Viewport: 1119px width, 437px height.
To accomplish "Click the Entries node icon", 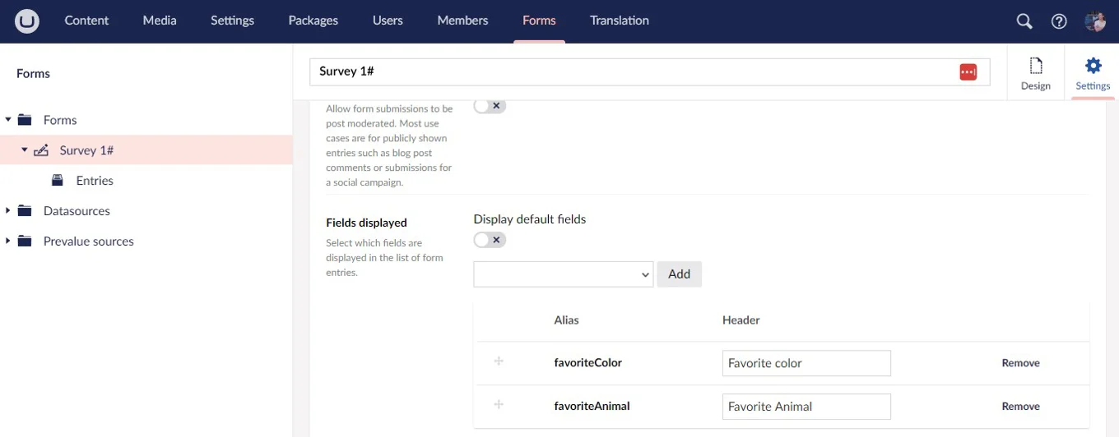I will (x=58, y=180).
